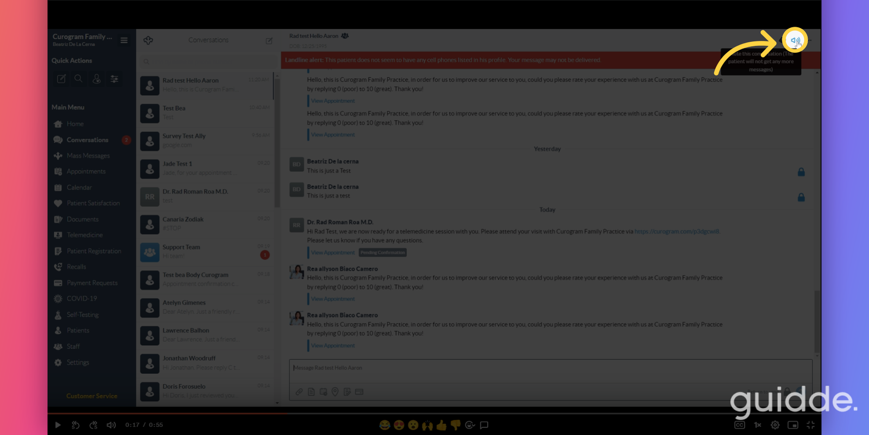The width and height of the screenshot is (869, 435).
Task: Open the 1x playback speed selector
Action: [758, 425]
